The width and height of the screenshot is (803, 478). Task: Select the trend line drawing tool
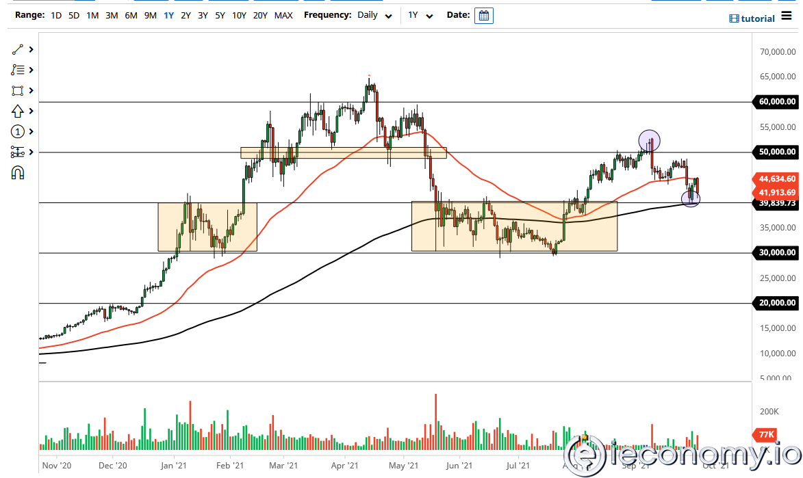click(x=17, y=49)
